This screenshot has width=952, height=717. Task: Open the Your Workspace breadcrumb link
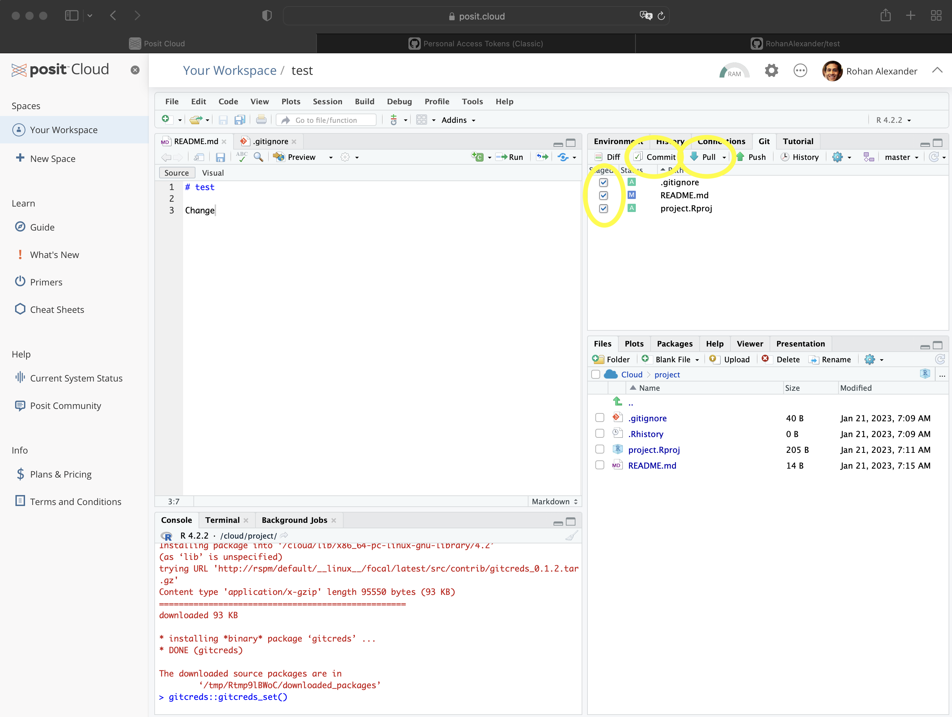pyautogui.click(x=229, y=71)
